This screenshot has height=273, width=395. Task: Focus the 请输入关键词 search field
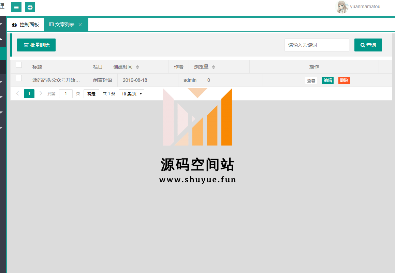click(317, 45)
